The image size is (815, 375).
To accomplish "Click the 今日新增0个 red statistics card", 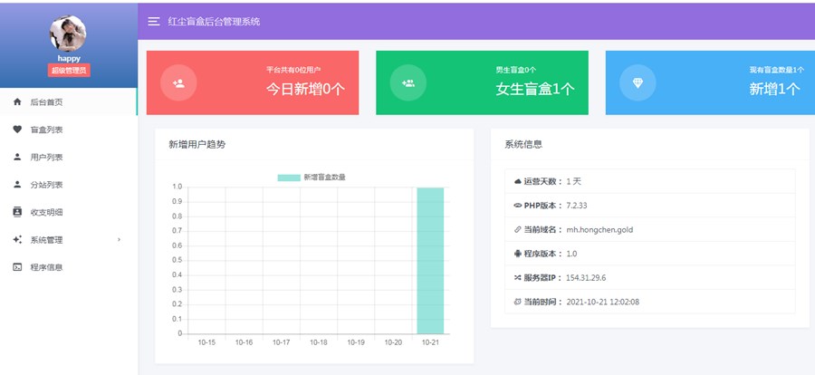I will [253, 82].
